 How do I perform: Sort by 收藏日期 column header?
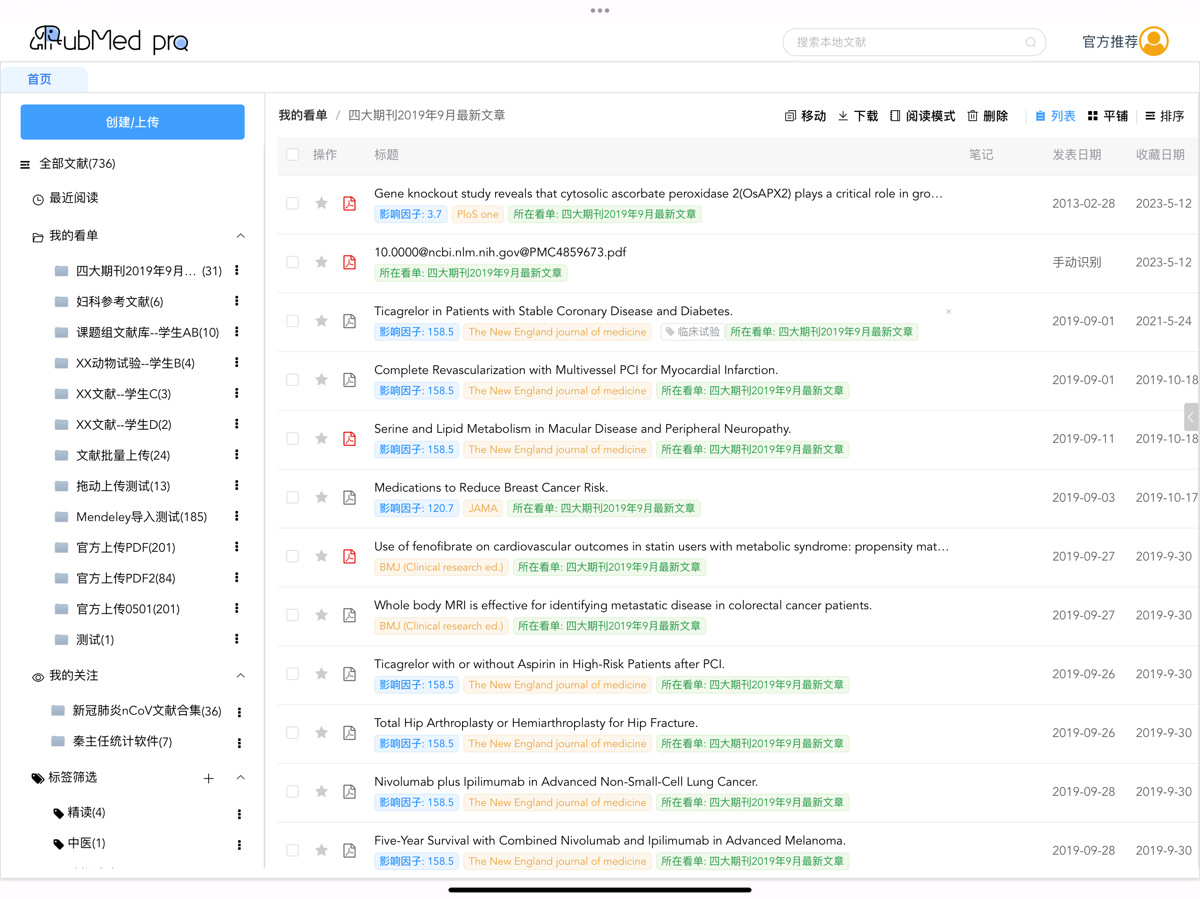1160,155
